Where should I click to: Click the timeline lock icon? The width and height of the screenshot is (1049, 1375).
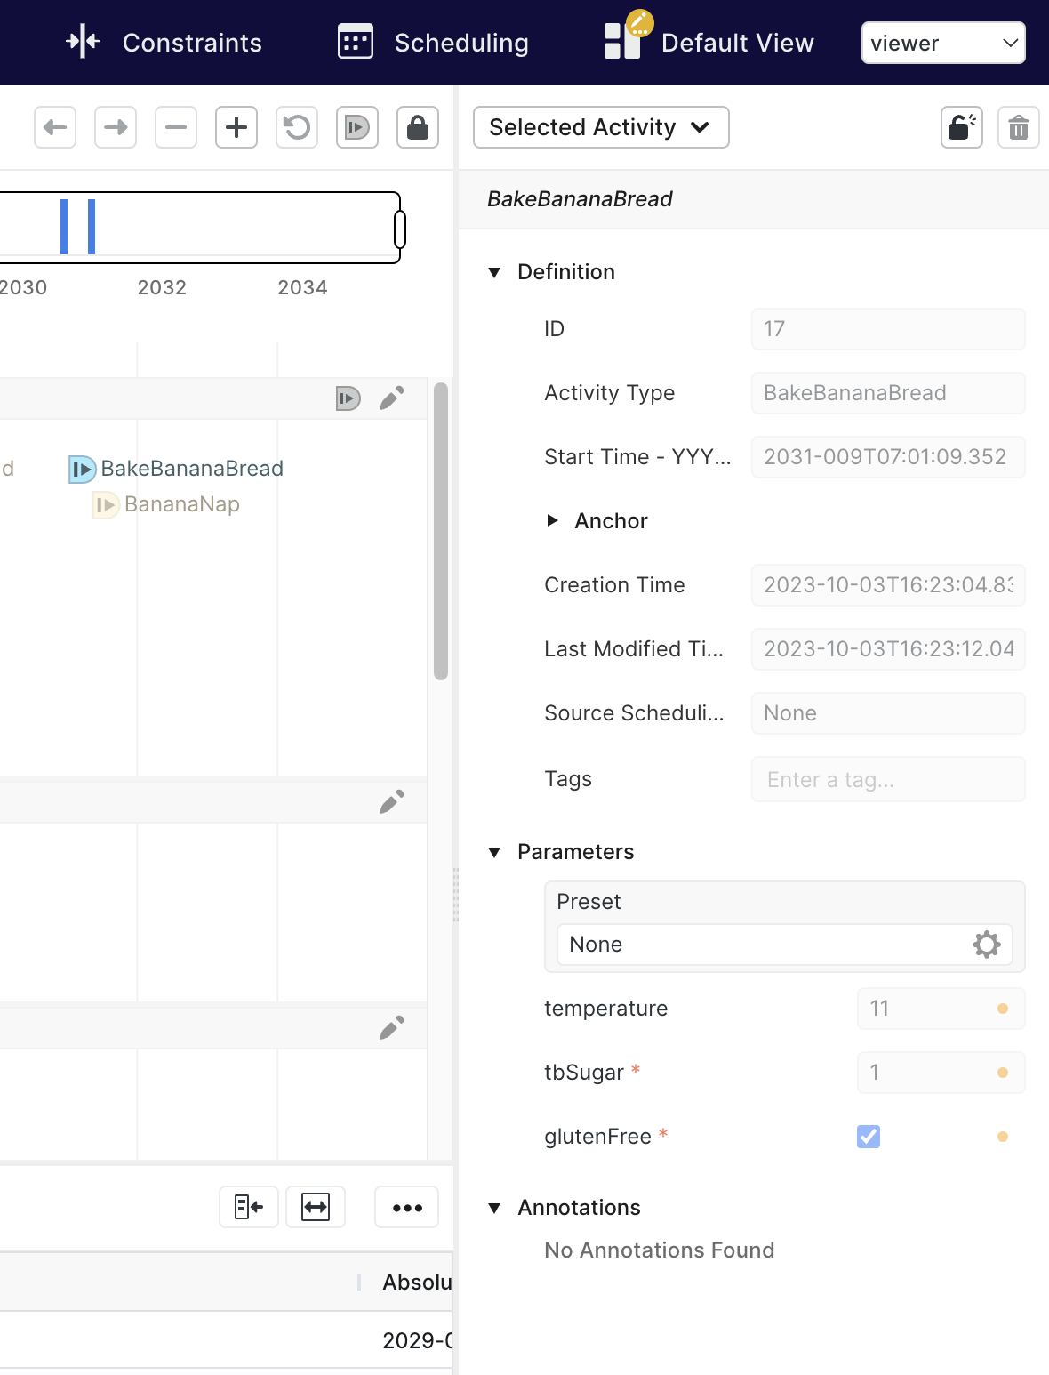(x=418, y=127)
